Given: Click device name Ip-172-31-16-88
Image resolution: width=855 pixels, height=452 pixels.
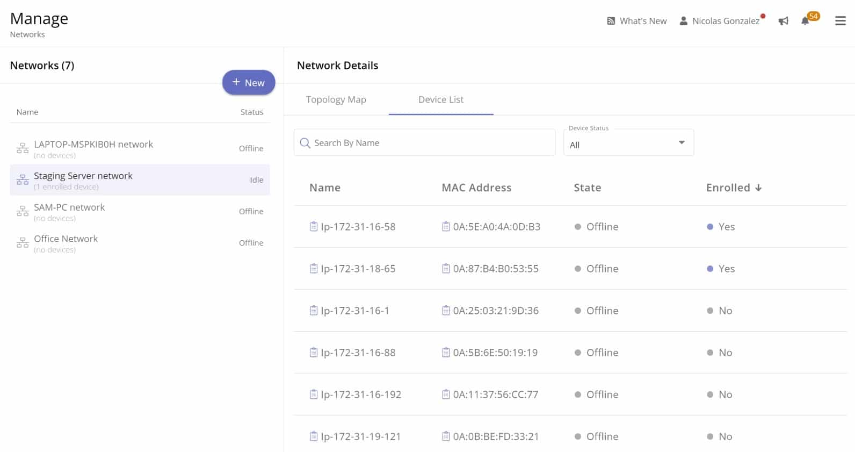Looking at the screenshot, I should 358,353.
